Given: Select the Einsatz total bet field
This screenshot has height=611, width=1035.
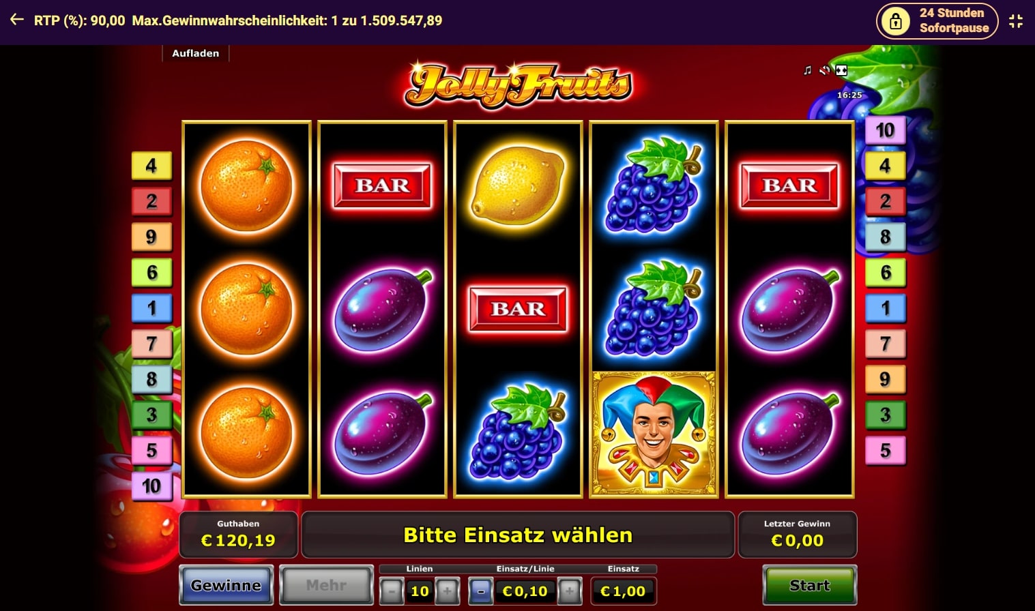Looking at the screenshot, I should point(623,591).
